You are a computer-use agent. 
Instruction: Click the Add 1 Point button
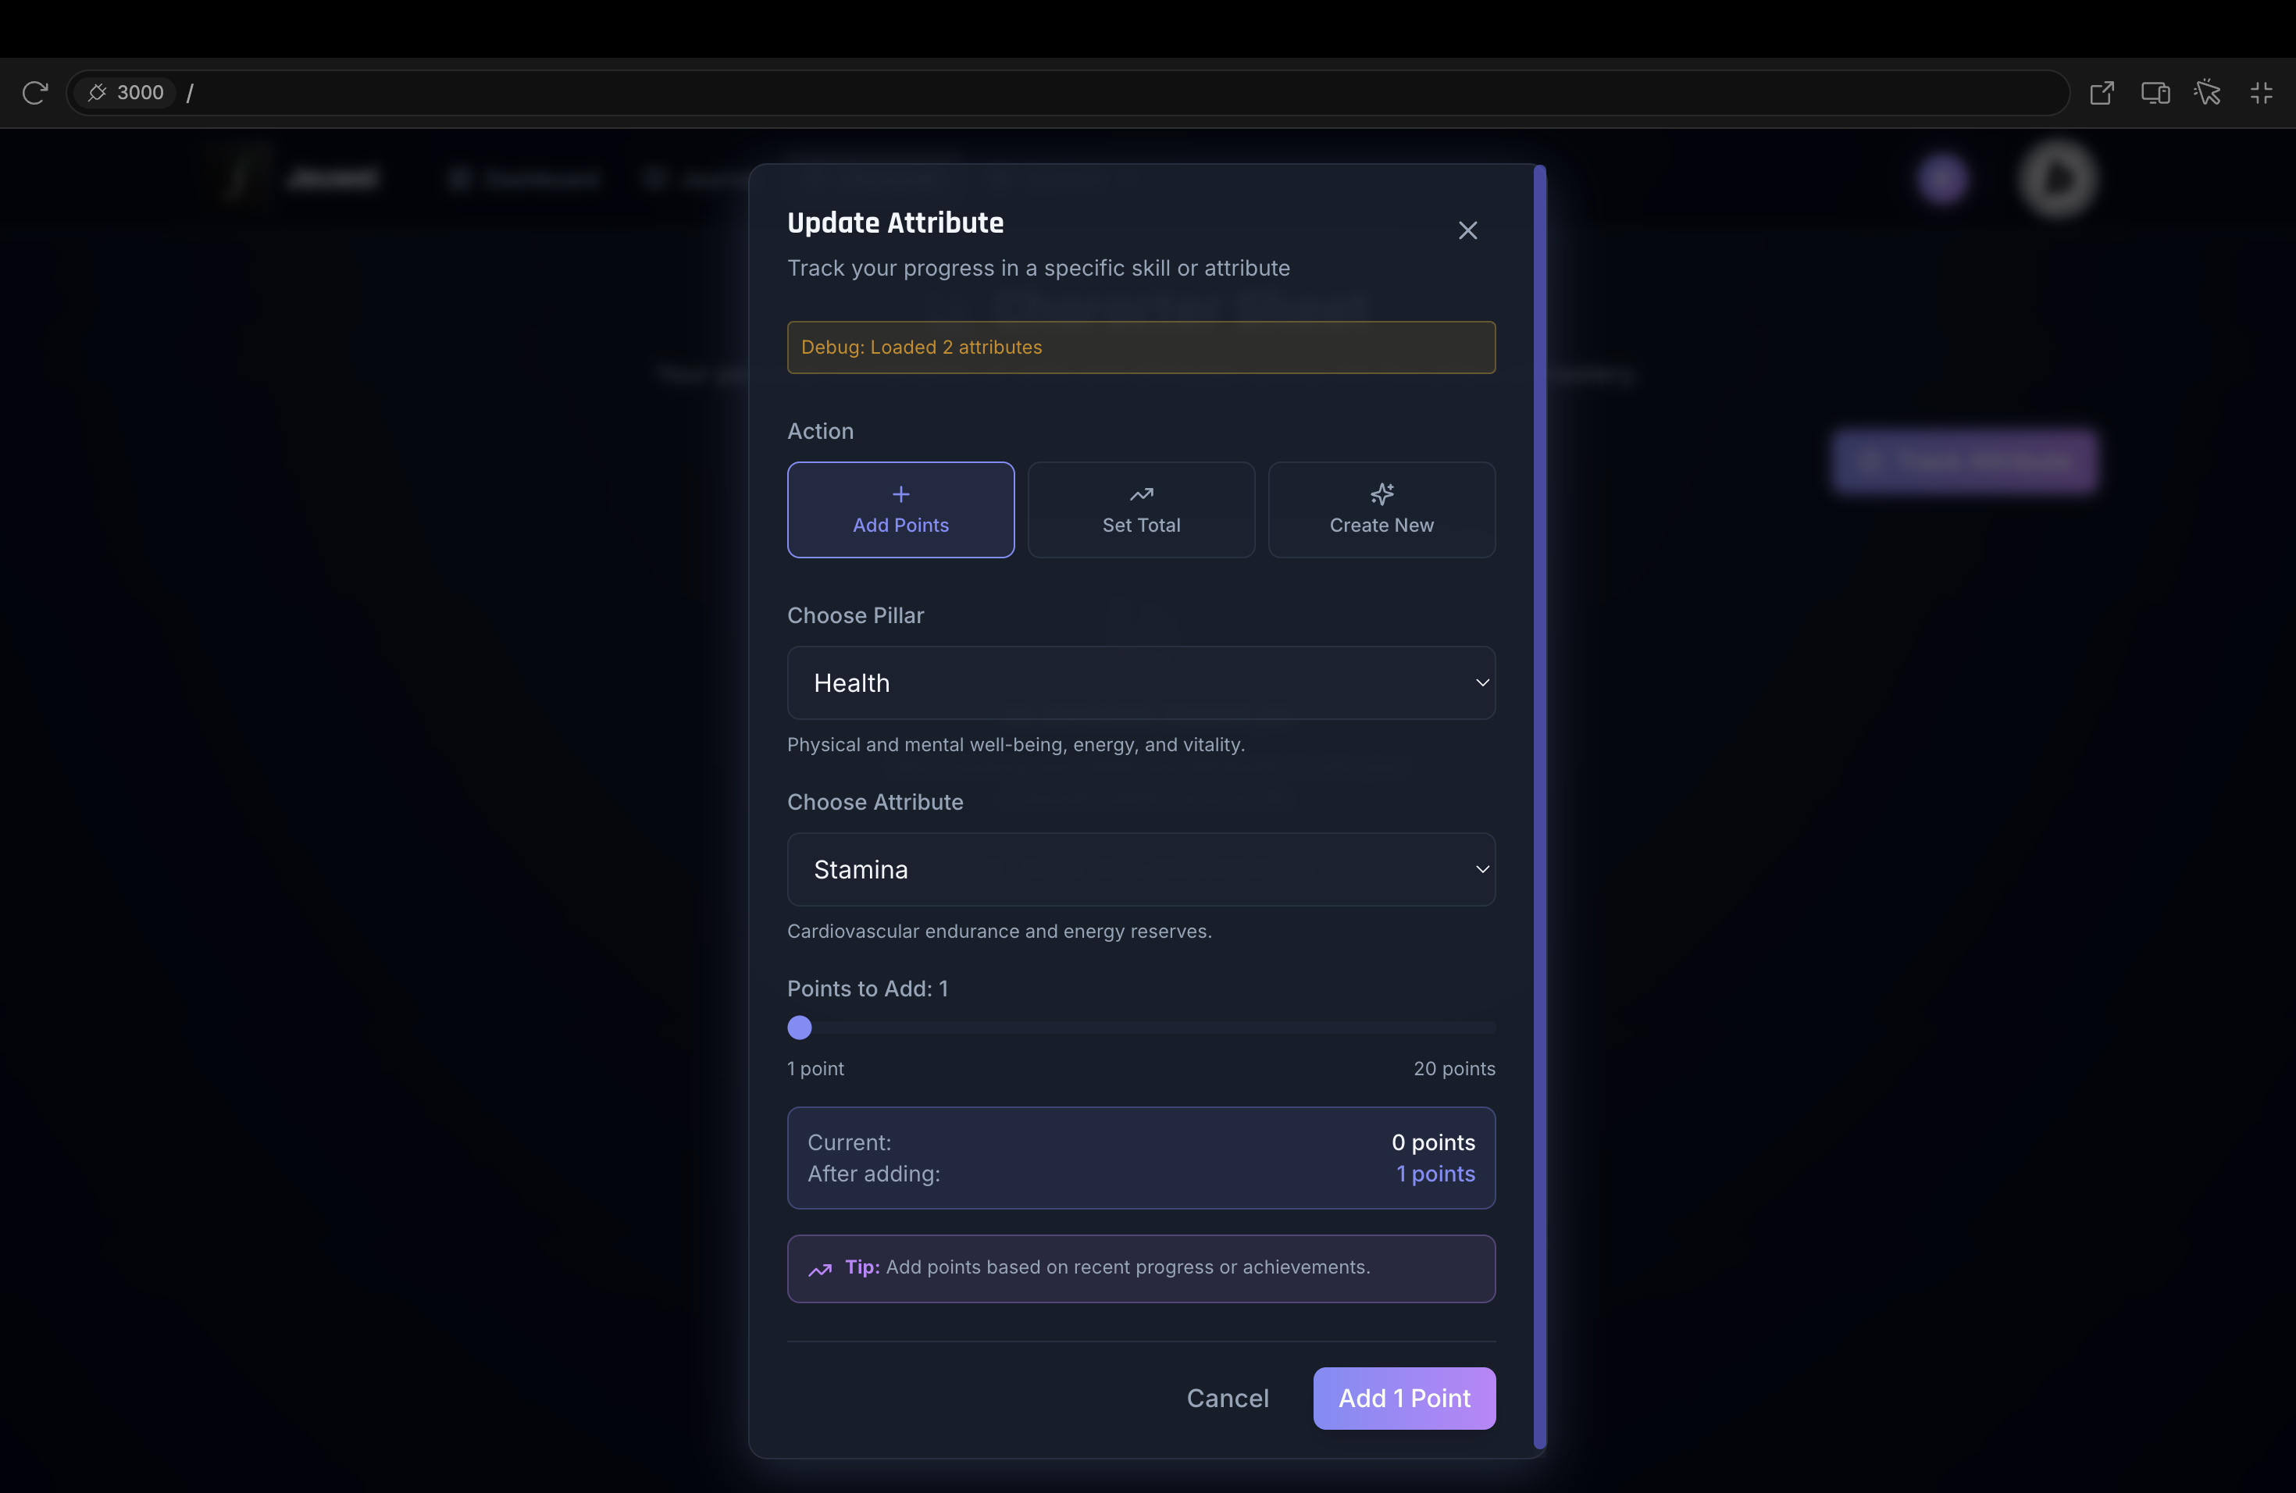point(1403,1398)
